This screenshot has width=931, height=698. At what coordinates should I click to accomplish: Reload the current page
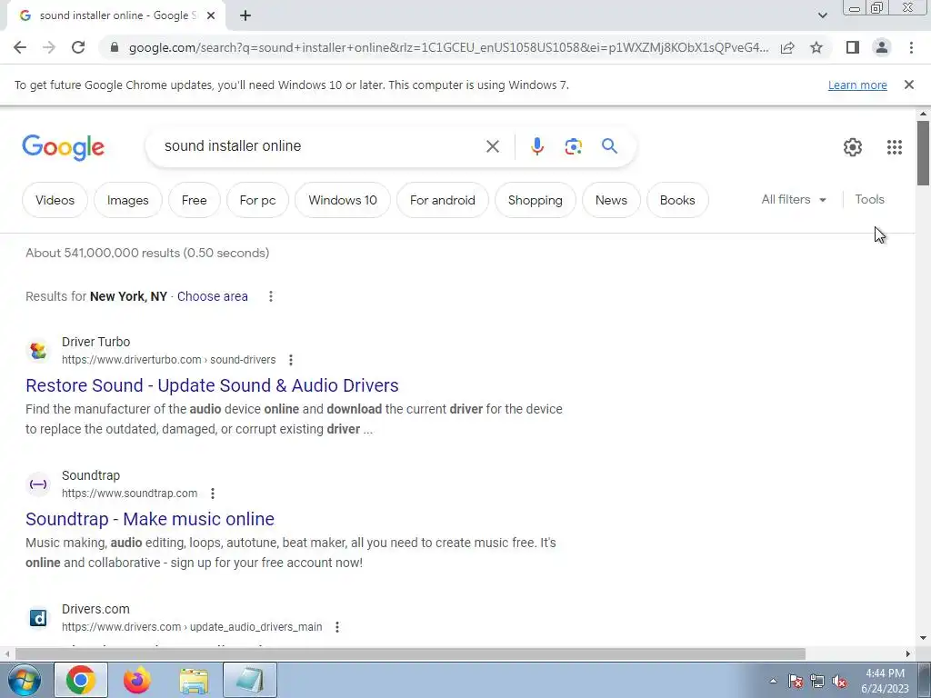point(78,47)
